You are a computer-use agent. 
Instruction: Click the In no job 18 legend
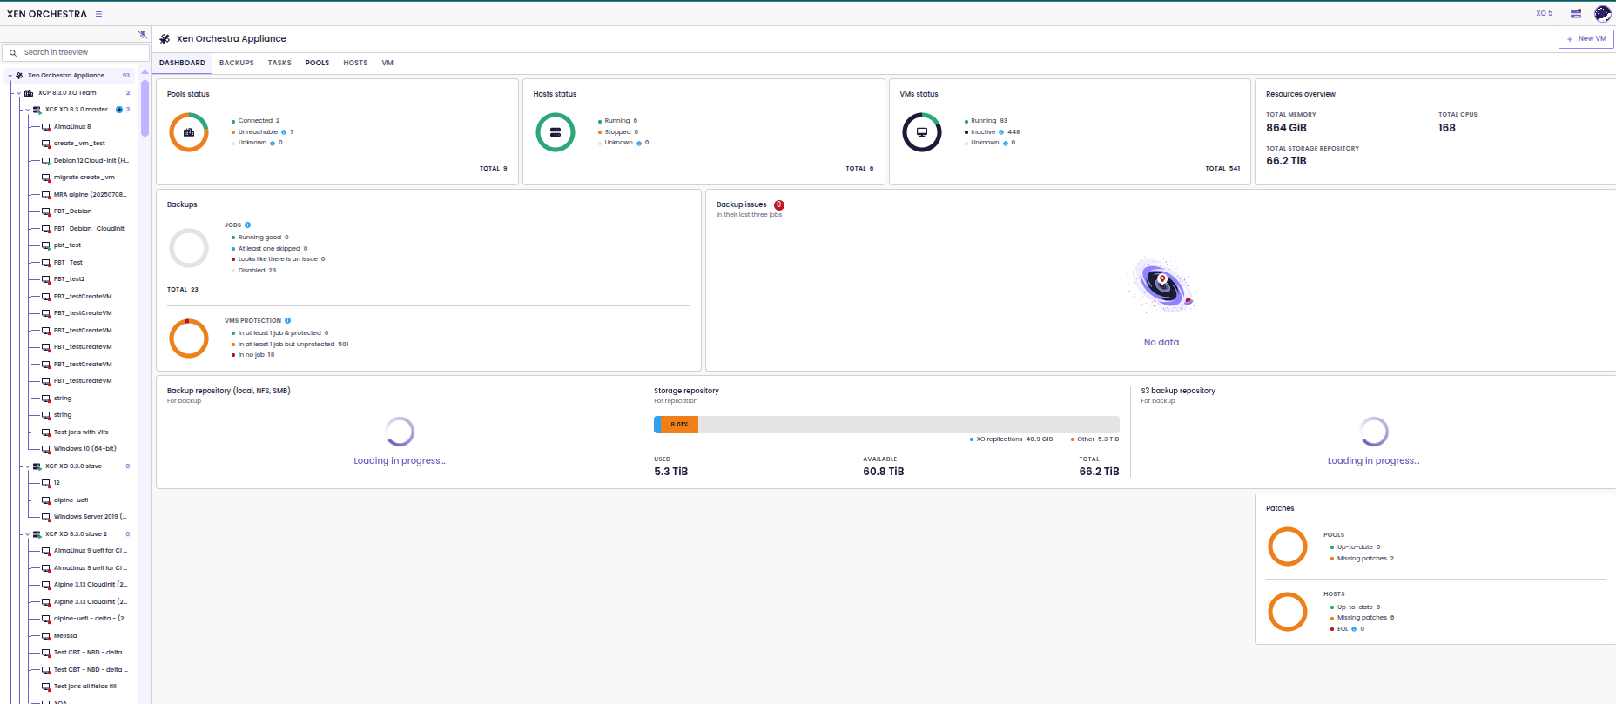pyautogui.click(x=252, y=355)
